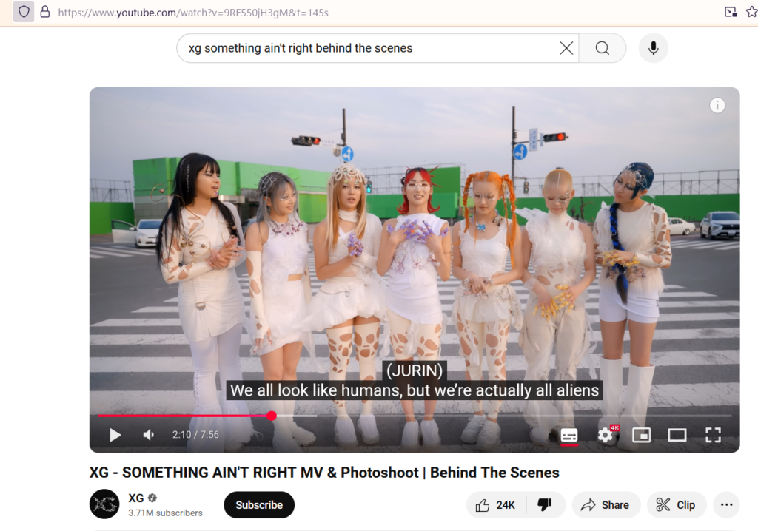Enter full screen mode
This screenshot has width=758, height=531.
[x=713, y=436]
